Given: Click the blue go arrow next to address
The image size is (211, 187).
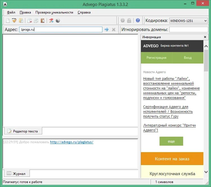Looking at the screenshot, I should (x=107, y=30).
